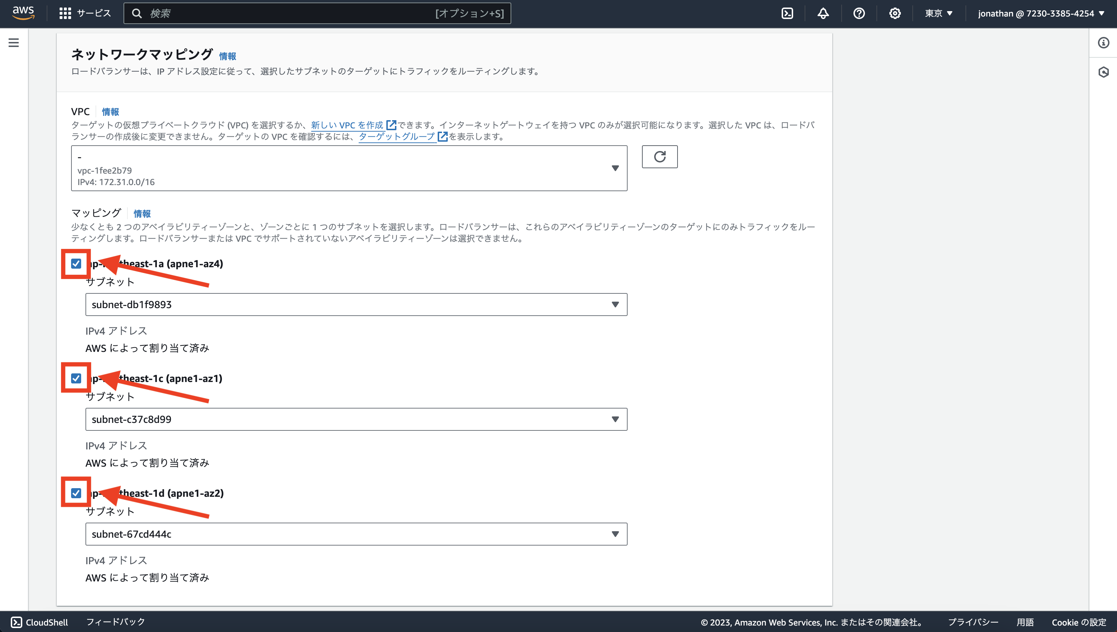Click inside the search field
Screen dimensions: 1117x632
pos(304,13)
